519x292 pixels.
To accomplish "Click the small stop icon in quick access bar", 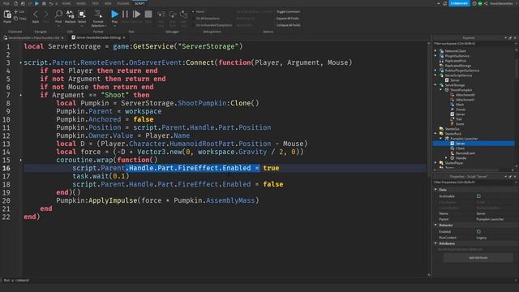I will click(44, 3).
